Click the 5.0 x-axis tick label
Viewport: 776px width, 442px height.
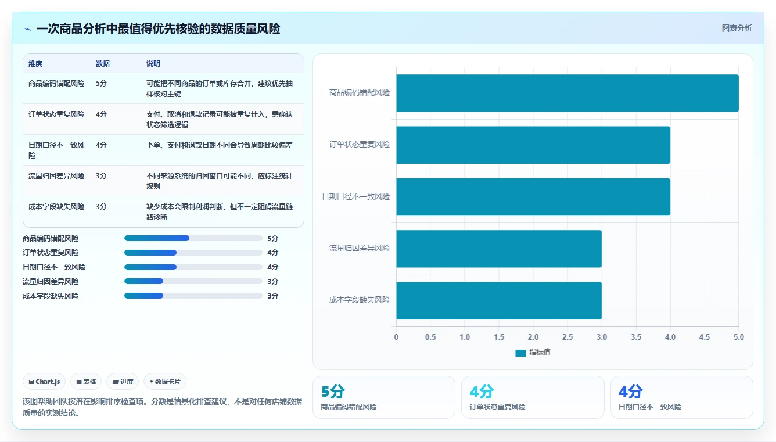point(739,337)
